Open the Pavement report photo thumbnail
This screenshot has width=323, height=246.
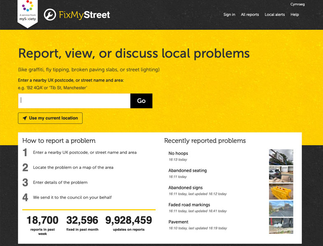click(x=281, y=226)
